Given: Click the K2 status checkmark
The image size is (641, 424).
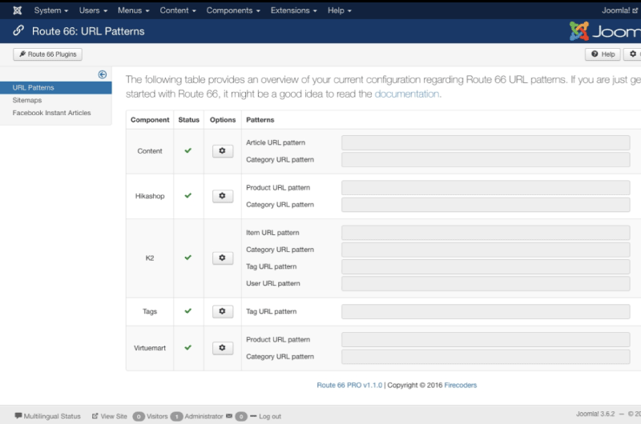Looking at the screenshot, I should (188, 258).
